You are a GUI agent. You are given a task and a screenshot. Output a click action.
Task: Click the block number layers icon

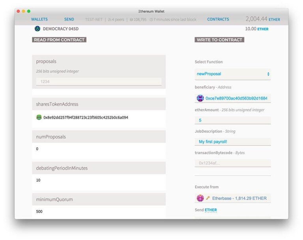pos(131,19)
